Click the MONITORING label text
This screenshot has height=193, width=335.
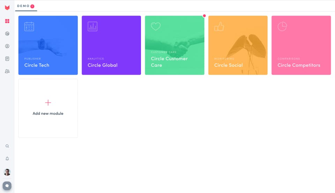coord(224,59)
